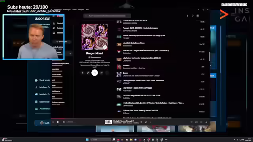The image size is (253, 142).
Task: Create a new playlist with the plus button
Action: 62,42
